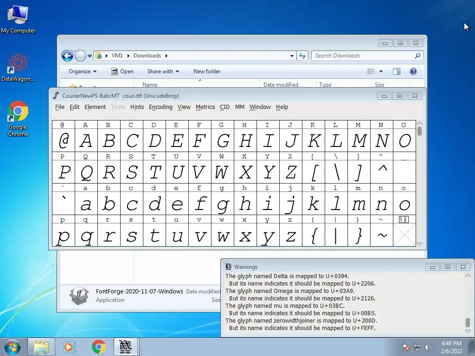Change view using the Explorer view icon

tap(371, 71)
